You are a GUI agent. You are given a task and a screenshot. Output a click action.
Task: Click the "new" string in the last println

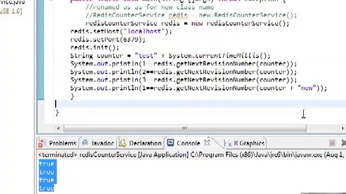[x=307, y=88]
